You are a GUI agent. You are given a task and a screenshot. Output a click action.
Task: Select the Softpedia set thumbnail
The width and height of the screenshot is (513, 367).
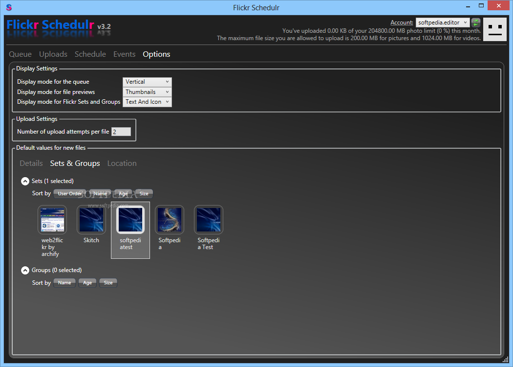click(x=170, y=220)
